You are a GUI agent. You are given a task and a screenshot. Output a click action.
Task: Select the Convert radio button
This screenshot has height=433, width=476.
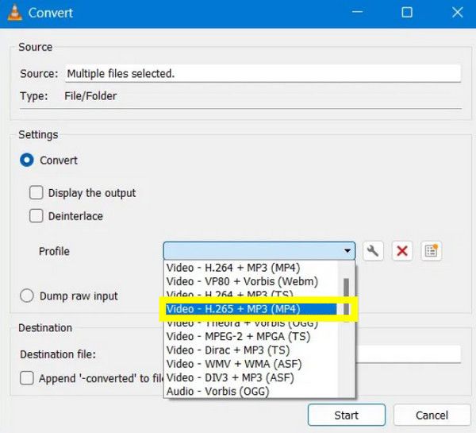pos(27,160)
